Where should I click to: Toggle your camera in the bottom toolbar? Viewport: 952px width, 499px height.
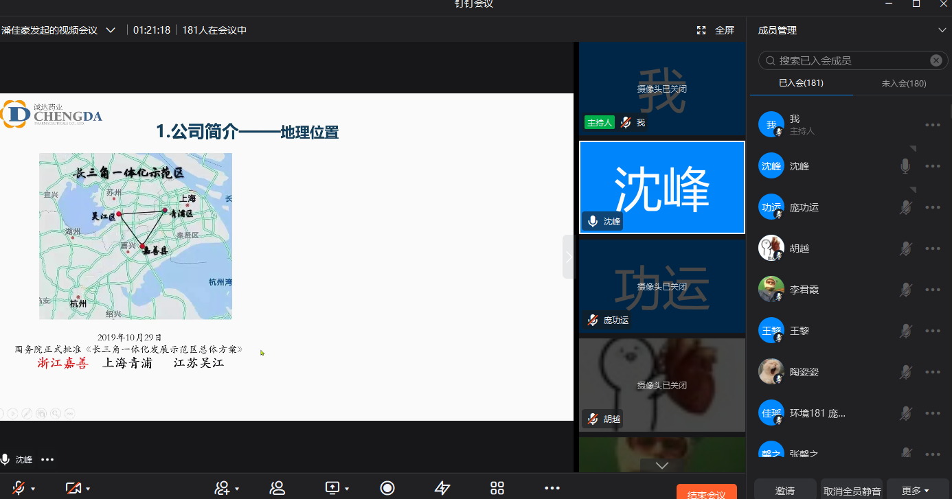click(73, 488)
